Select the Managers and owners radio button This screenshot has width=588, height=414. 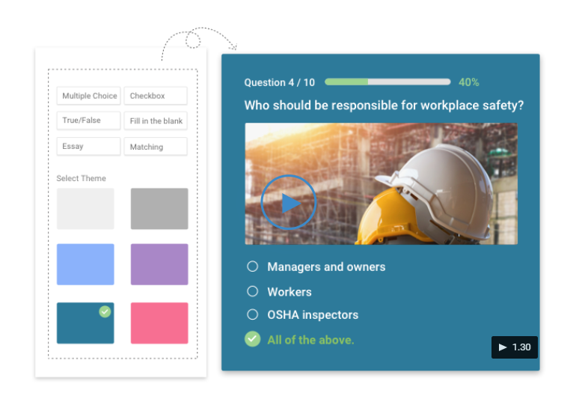point(253,267)
